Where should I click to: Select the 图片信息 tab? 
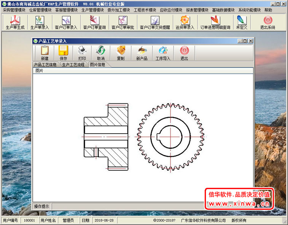[x=98, y=65]
